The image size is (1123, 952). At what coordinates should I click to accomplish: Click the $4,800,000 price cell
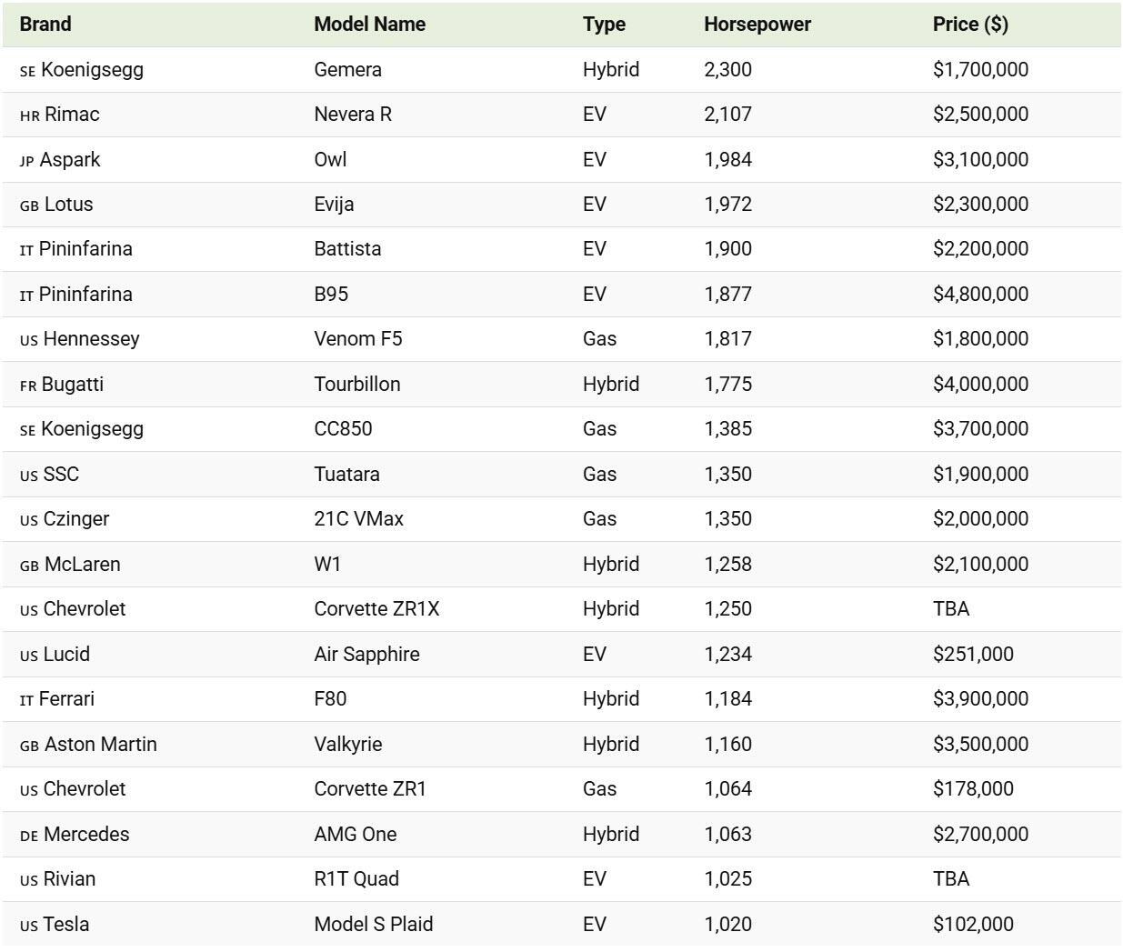[980, 295]
